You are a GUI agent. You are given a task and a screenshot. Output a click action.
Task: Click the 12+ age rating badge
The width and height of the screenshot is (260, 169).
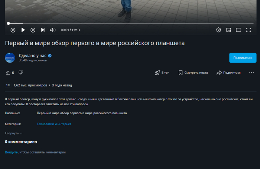[8, 85]
